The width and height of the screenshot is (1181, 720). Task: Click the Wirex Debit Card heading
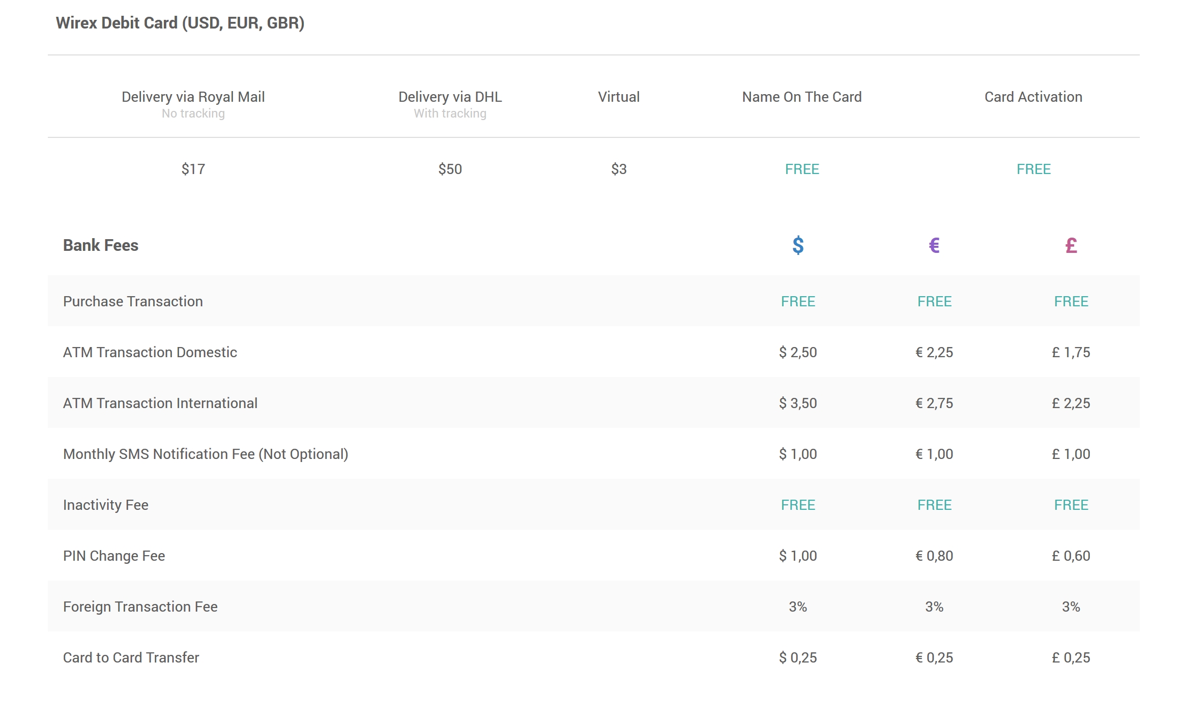[180, 23]
